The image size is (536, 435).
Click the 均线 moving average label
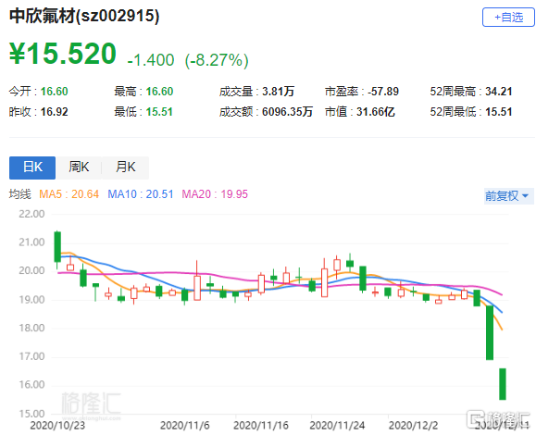point(19,194)
